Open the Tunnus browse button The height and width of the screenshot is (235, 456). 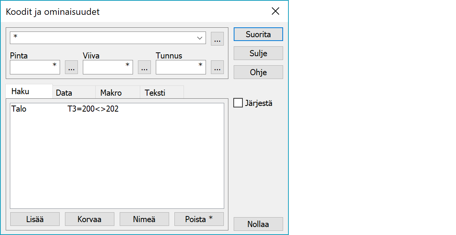217,67
